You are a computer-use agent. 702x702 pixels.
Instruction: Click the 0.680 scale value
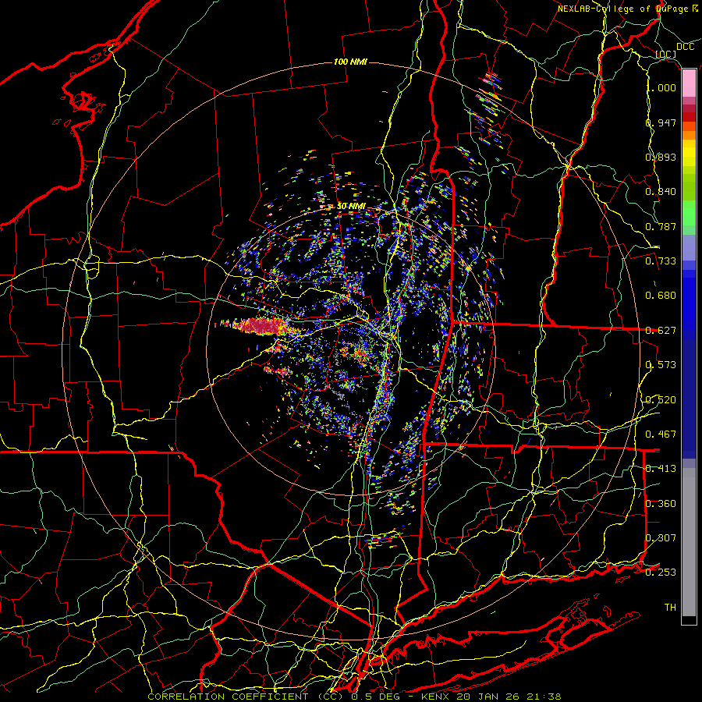(661, 296)
